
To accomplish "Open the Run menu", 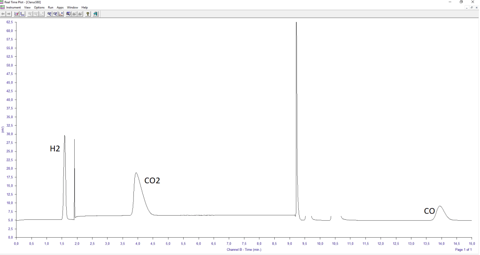I will tap(51, 7).
